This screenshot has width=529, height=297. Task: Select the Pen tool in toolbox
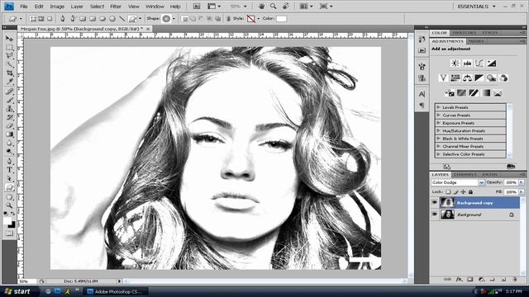pos(9,161)
